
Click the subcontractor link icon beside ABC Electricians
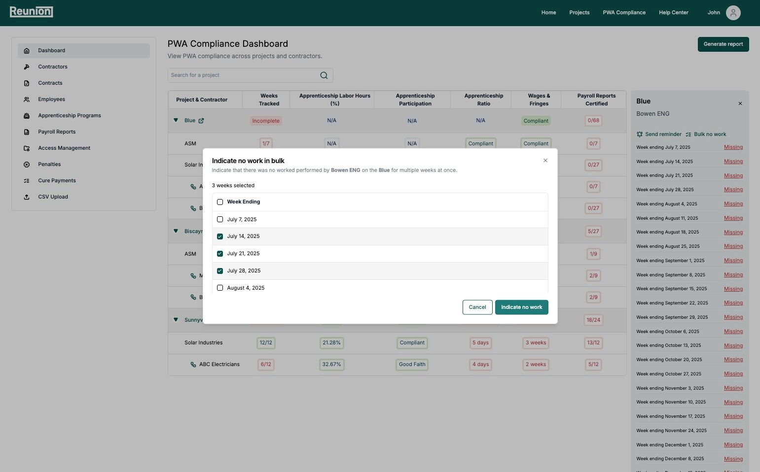[x=193, y=365]
